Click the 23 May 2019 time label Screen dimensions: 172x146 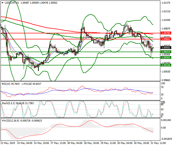[x=8, y=143]
